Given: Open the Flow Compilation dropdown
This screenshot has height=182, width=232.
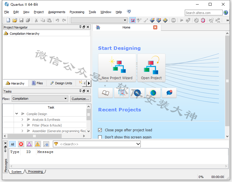Looking at the screenshot, I should coord(40,99).
